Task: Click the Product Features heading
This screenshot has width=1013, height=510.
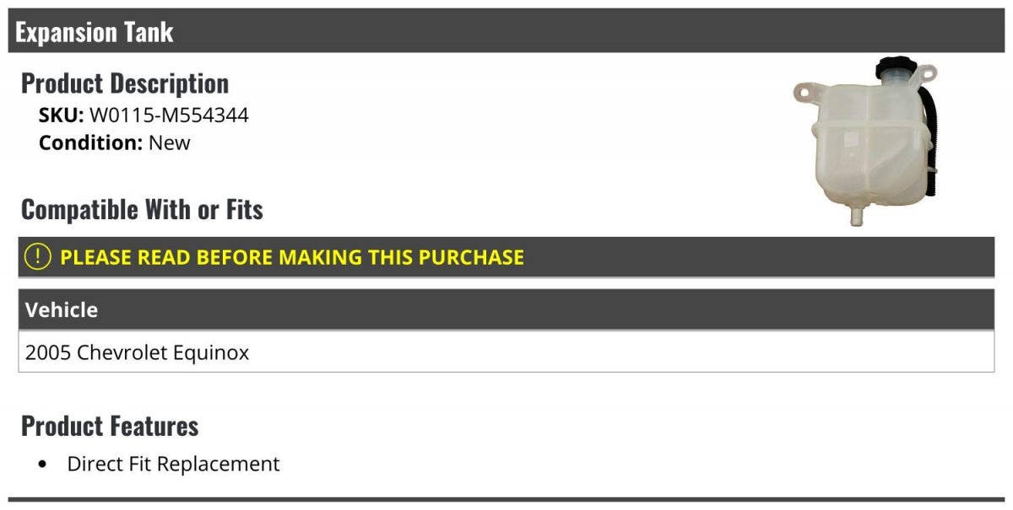Action: tap(110, 426)
